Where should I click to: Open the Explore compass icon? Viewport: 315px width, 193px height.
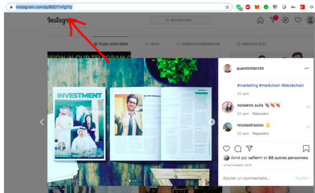click(x=285, y=20)
